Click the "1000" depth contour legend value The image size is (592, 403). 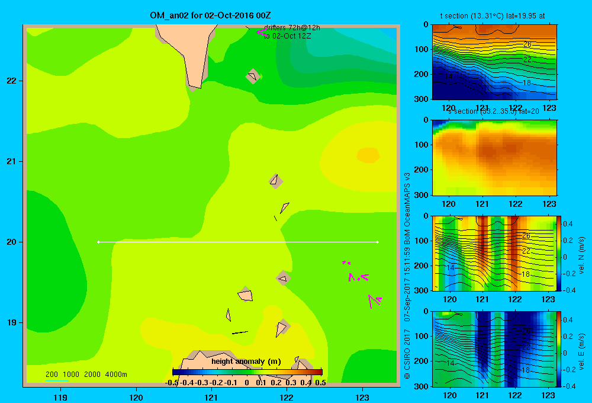coord(71,375)
